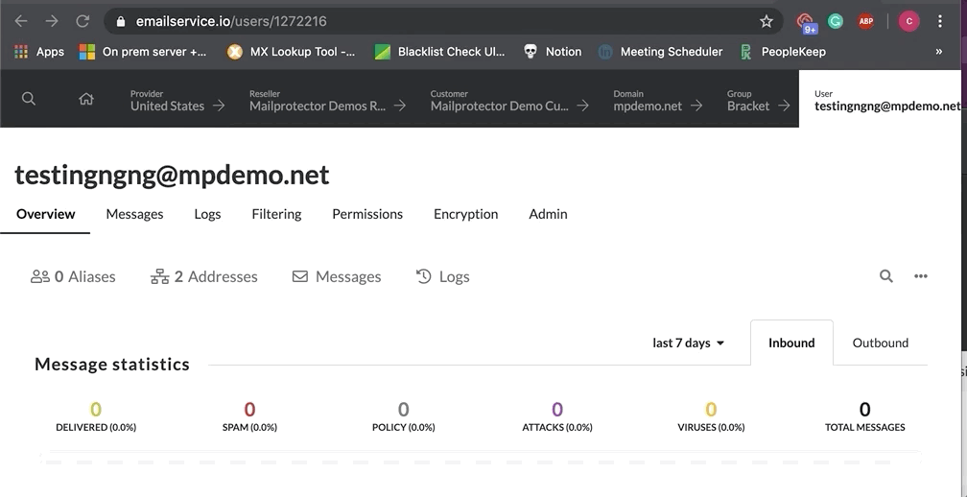
Task: Open the Meeting Scheduler bookmark
Action: (x=660, y=52)
